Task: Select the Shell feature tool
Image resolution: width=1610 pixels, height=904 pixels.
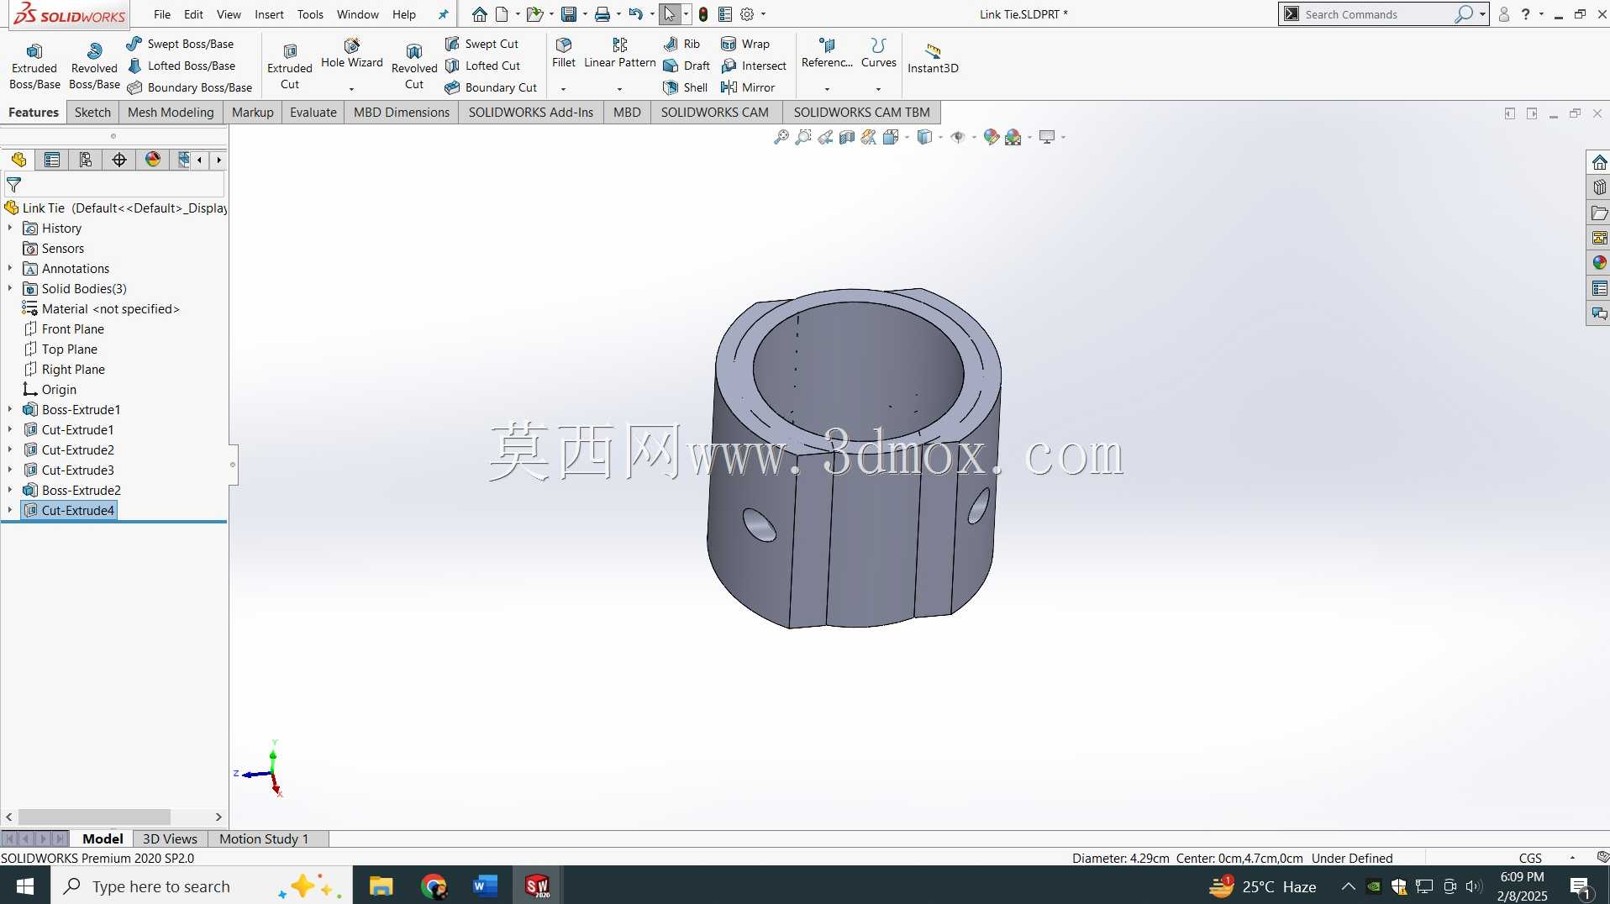Action: pos(686,87)
